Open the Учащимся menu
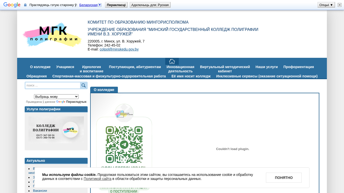 [x=65, y=67]
